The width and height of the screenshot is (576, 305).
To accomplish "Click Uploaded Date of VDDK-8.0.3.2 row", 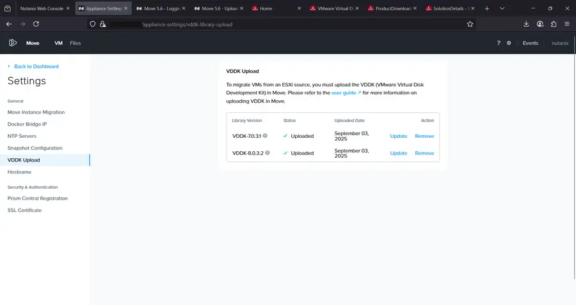I will click(x=351, y=153).
